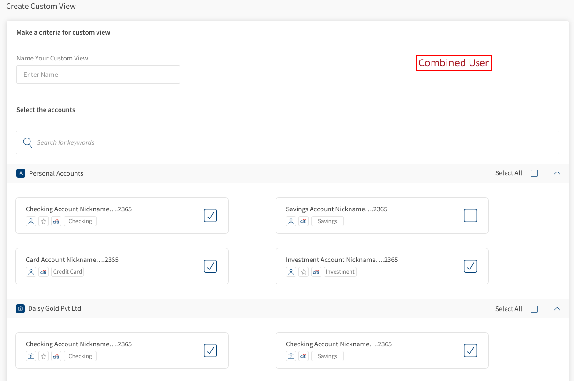Viewport: 574px width, 381px height.
Task: Click the search magnifier icon
Action: [x=28, y=142]
